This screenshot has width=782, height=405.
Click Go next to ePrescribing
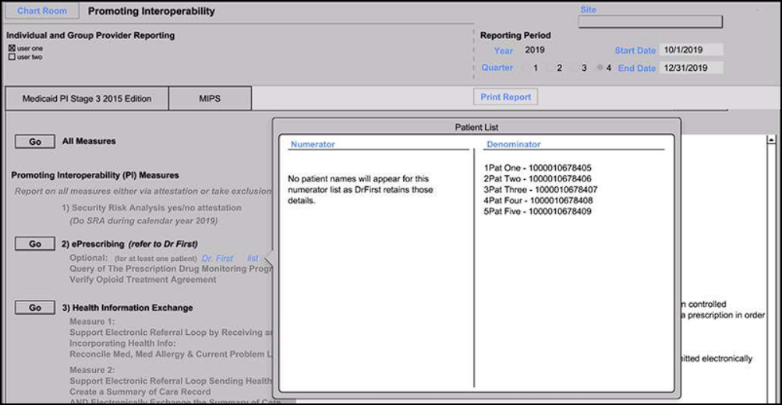[35, 244]
